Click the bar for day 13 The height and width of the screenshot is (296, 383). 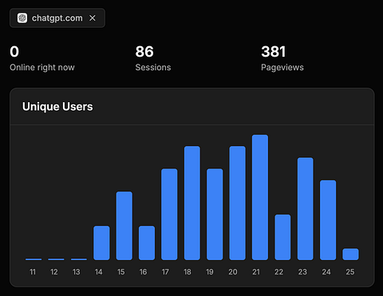pyautogui.click(x=79, y=259)
